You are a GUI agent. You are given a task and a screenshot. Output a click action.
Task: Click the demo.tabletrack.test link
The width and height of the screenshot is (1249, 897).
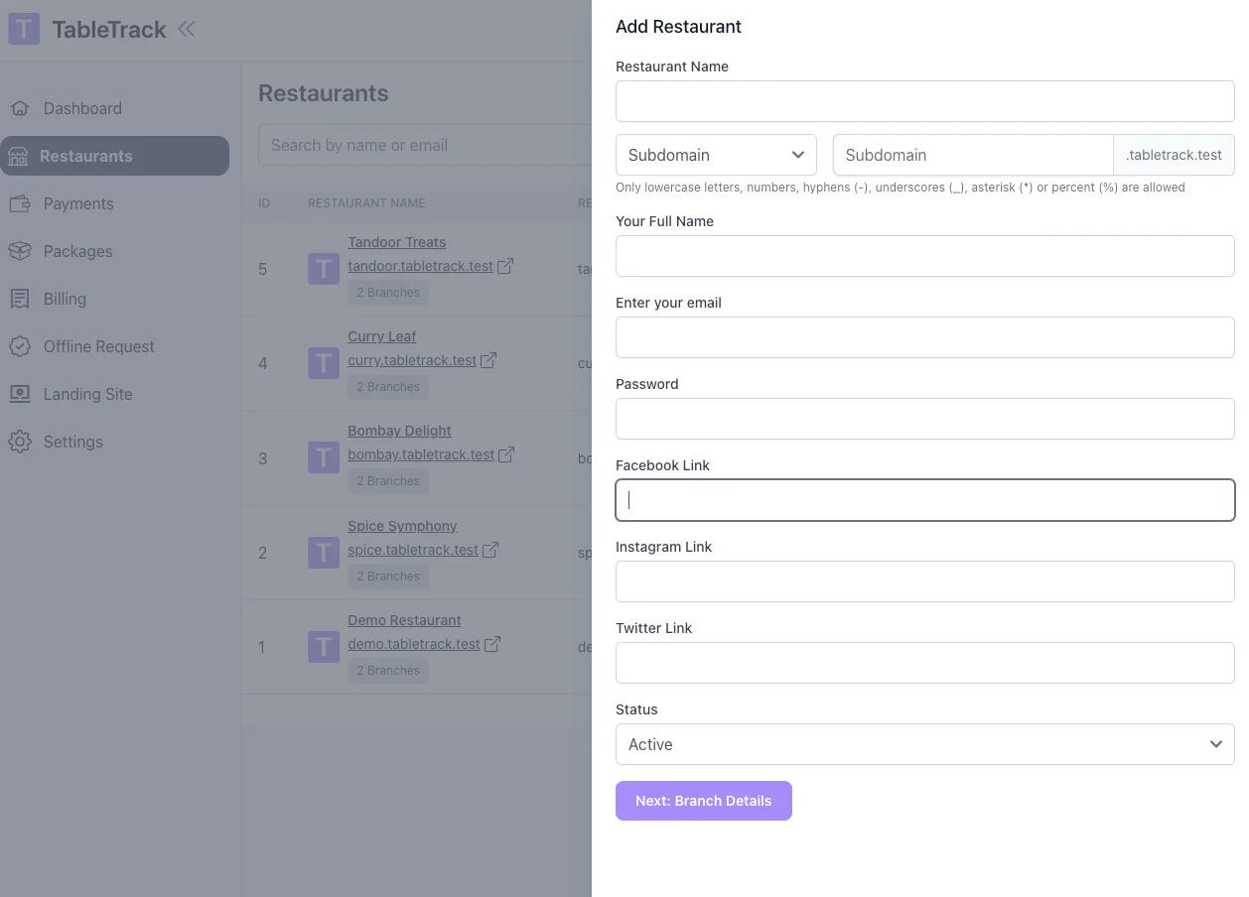(x=413, y=644)
